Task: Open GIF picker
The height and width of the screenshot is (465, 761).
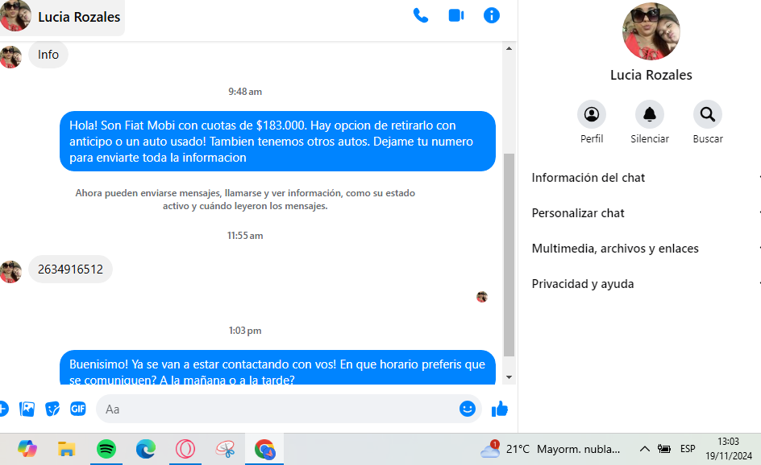Action: pos(78,409)
